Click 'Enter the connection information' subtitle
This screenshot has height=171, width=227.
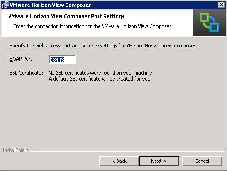[x=93, y=26]
